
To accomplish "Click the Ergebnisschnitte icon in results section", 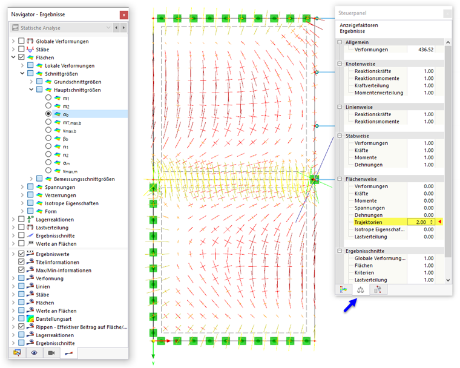I will point(30,235).
